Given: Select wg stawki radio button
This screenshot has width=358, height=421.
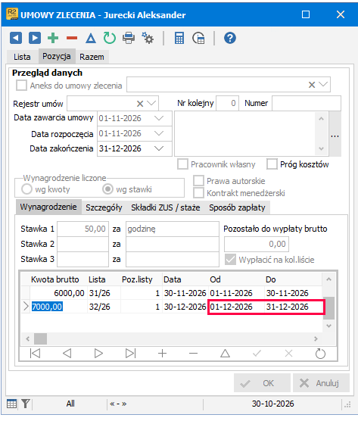Looking at the screenshot, I should [108, 189].
